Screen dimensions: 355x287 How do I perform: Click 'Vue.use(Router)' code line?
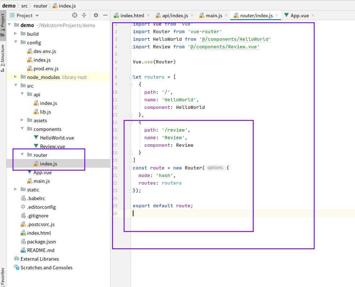154,62
